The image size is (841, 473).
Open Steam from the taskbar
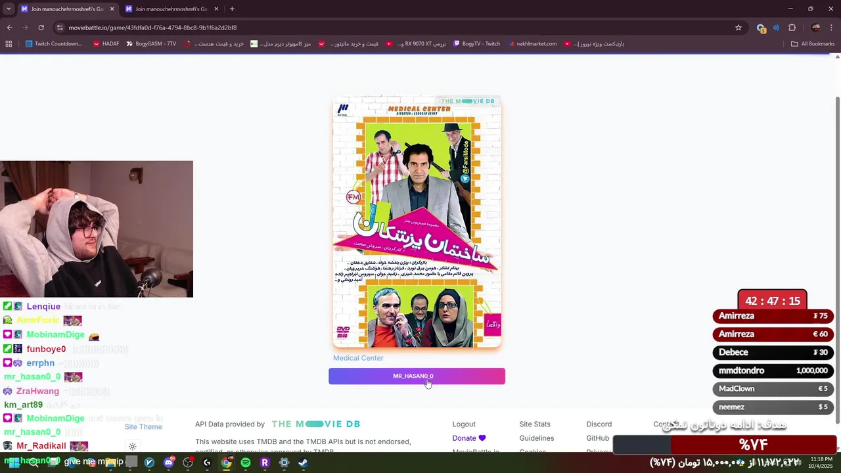[x=303, y=462]
